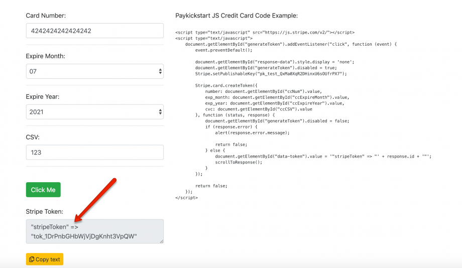Click the 'scrollToResponse();' code line

(x=239, y=162)
